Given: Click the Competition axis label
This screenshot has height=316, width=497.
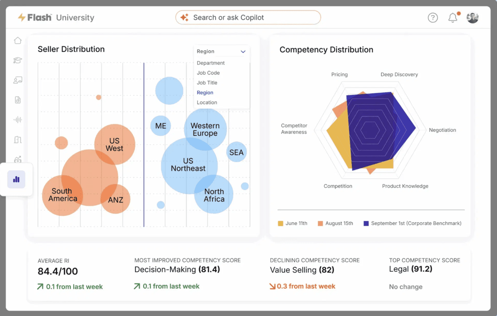Looking at the screenshot, I should point(338,186).
